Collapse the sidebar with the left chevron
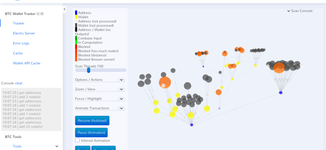Screen dimensions: 326x150 (x=64, y=9)
